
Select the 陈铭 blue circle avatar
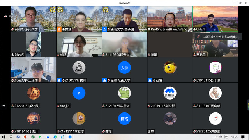125,119
